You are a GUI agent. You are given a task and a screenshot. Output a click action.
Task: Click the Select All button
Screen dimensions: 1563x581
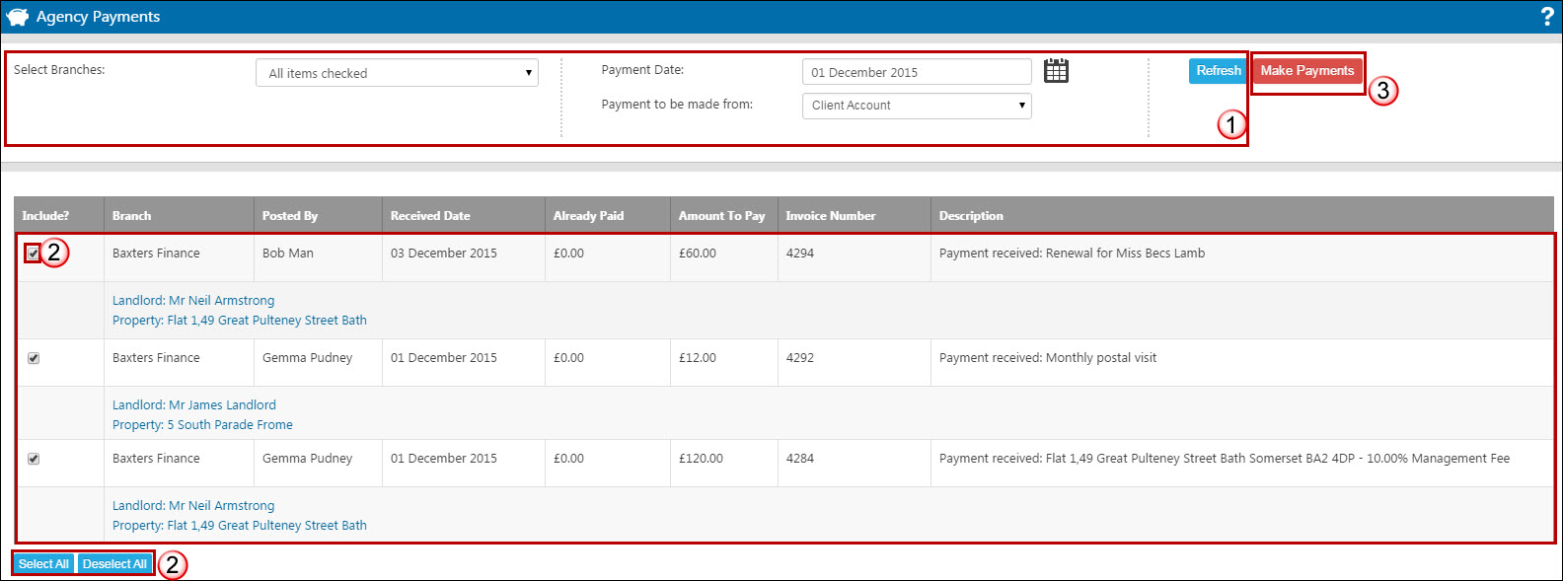pos(43,563)
